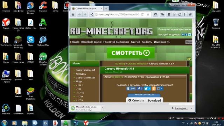Open Контакты navigation item
The image size is (224, 126).
coord(147,42)
